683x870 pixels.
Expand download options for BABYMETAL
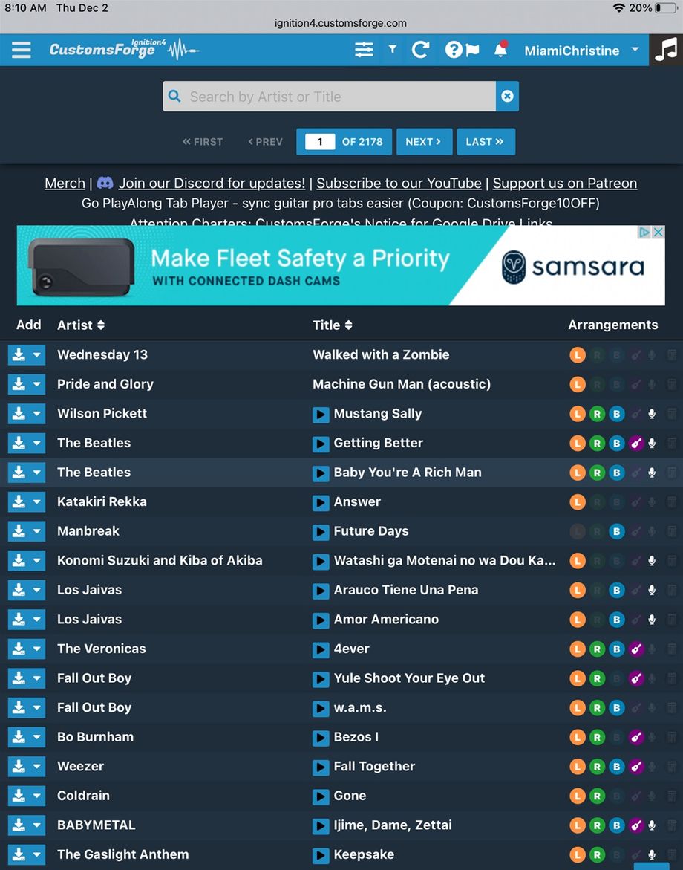coord(37,825)
